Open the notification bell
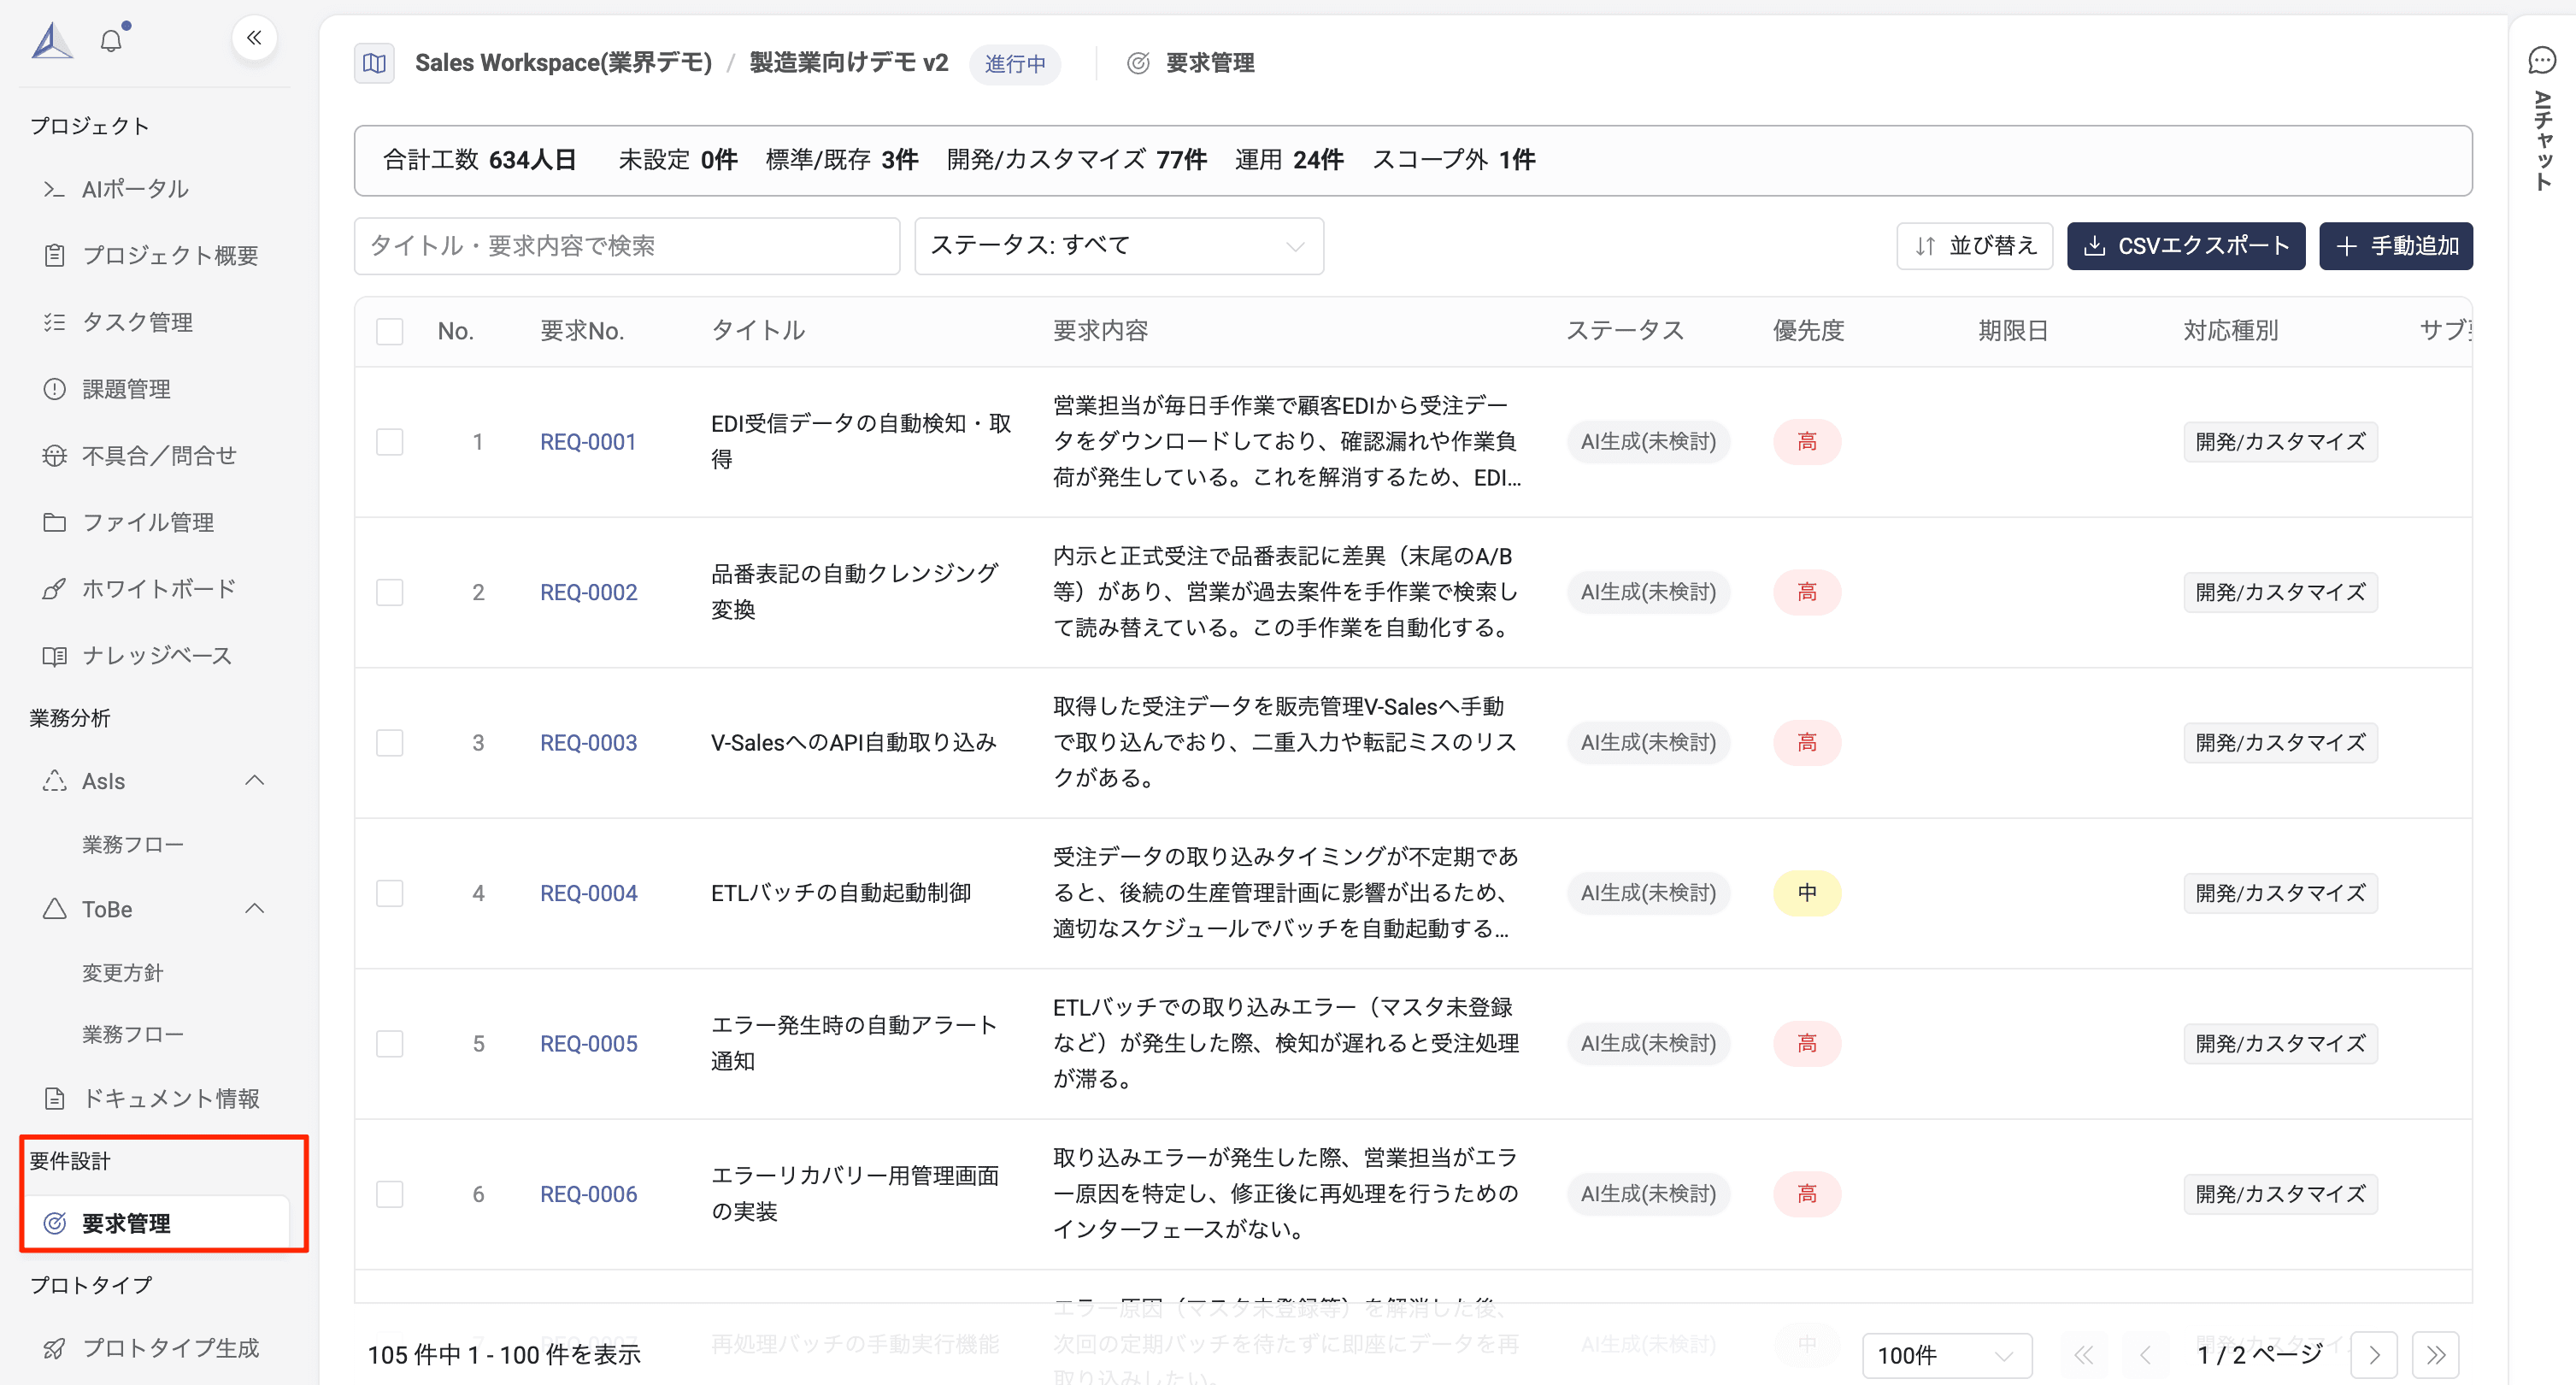The image size is (2576, 1385). coord(112,40)
